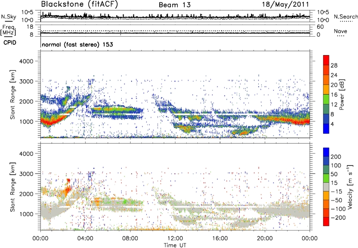Viewport: 358px width, 248px height.
Task: Click the '2000' tick on power panel
Action: point(26,101)
